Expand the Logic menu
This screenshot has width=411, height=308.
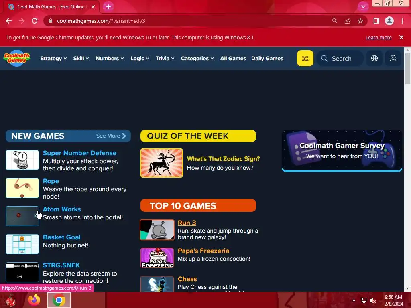click(140, 58)
